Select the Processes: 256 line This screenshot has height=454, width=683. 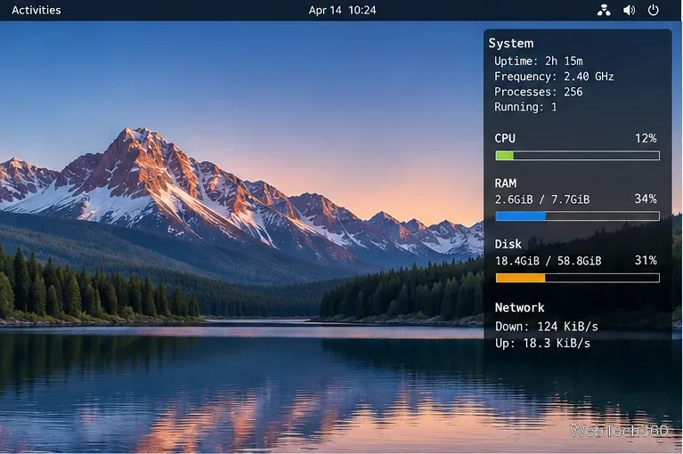tap(539, 92)
